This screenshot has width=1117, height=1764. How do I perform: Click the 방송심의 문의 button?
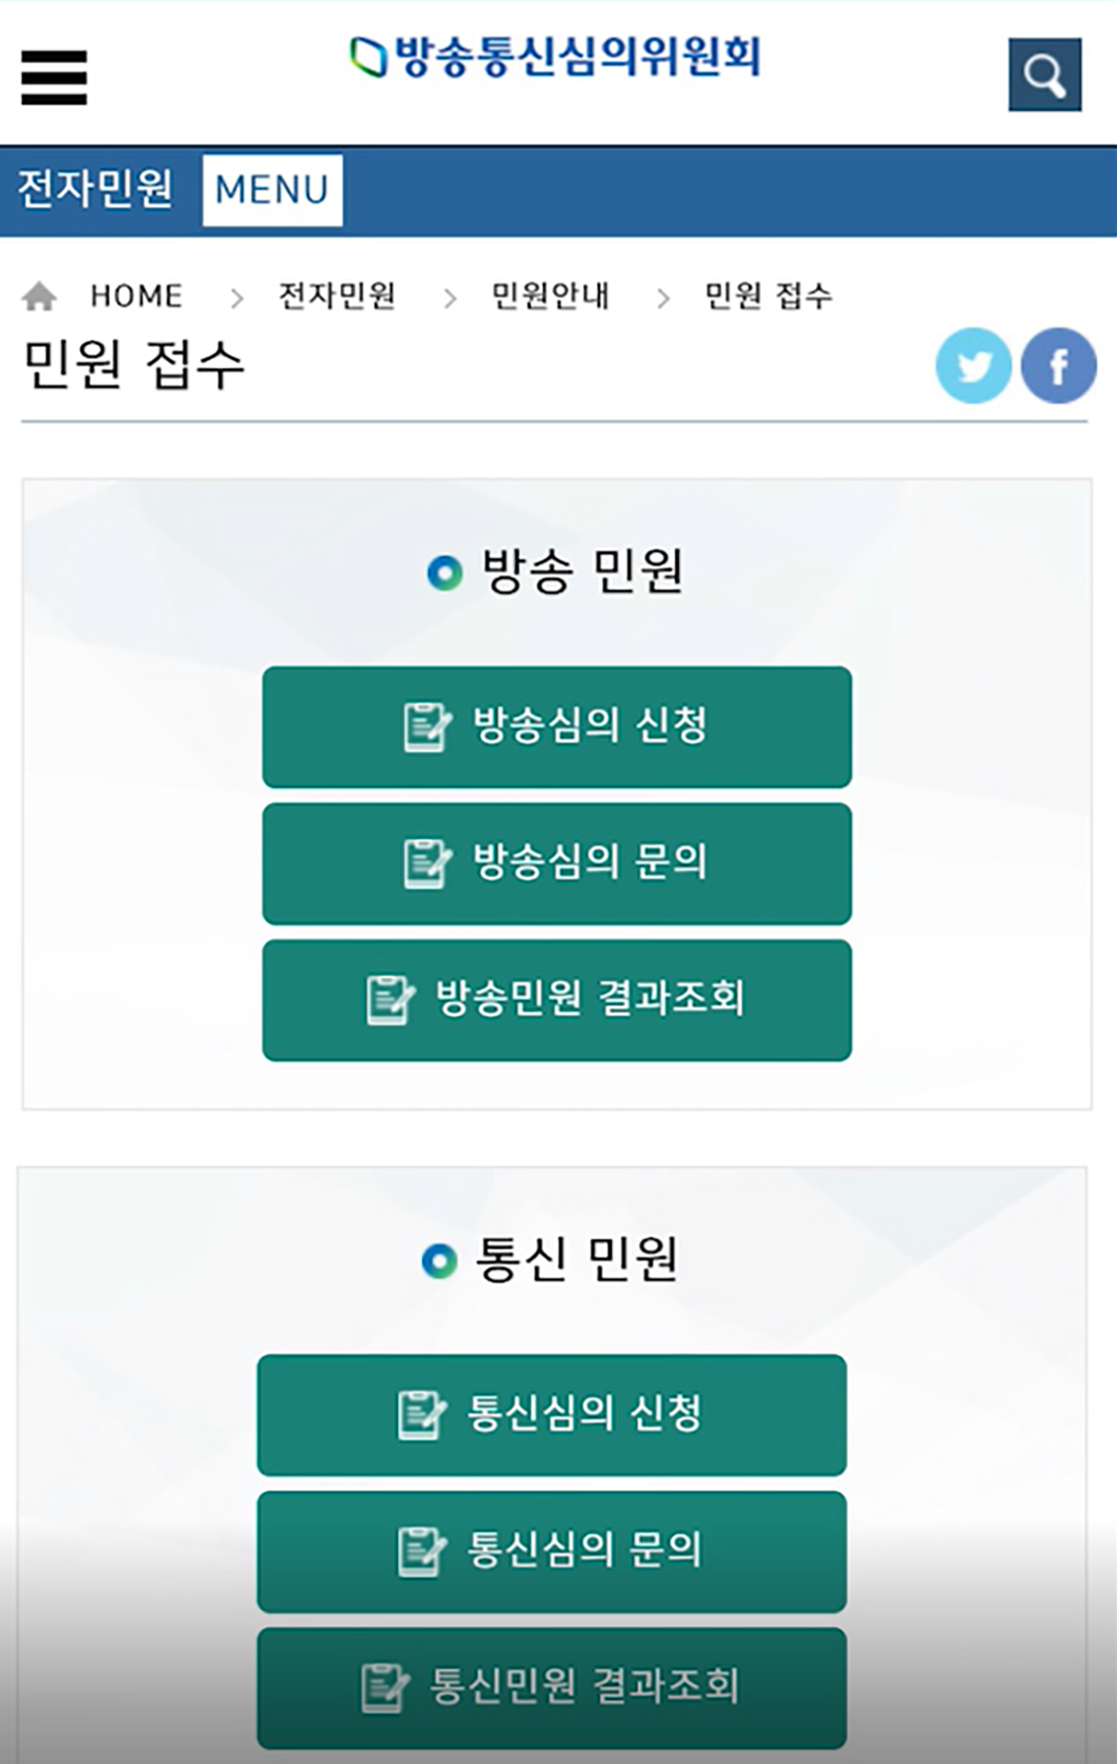[x=557, y=863]
